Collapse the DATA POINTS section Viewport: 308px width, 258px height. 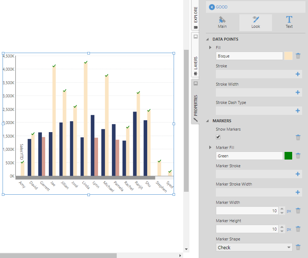point(208,39)
